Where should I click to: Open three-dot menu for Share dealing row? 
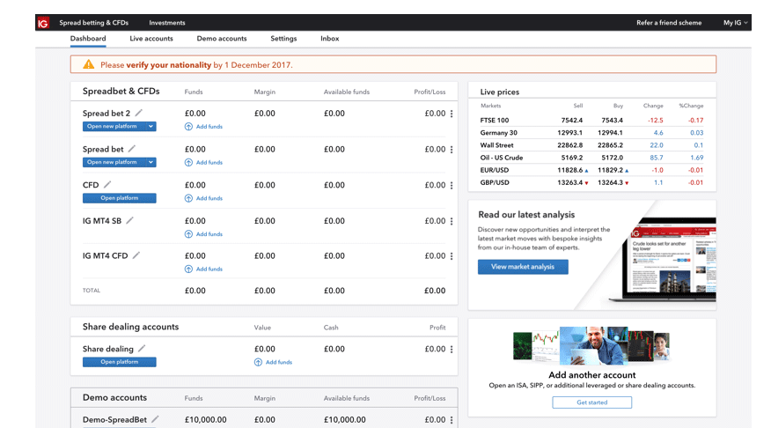point(452,350)
